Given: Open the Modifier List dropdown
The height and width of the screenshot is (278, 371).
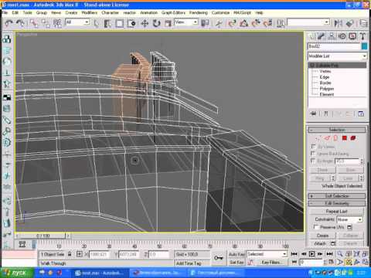Looking at the screenshot, I should (337, 56).
